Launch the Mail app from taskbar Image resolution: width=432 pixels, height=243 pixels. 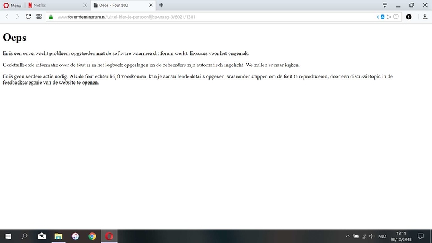[x=41, y=236]
